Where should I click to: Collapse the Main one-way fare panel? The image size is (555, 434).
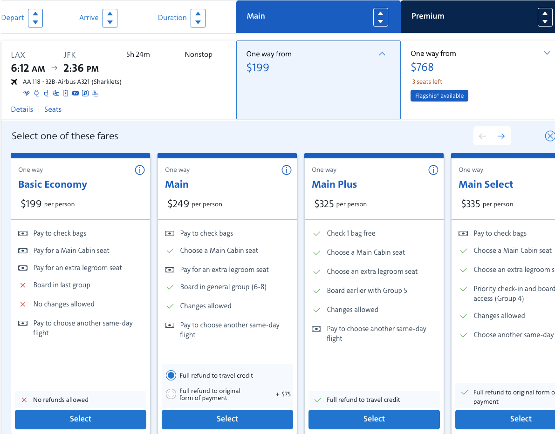point(382,54)
